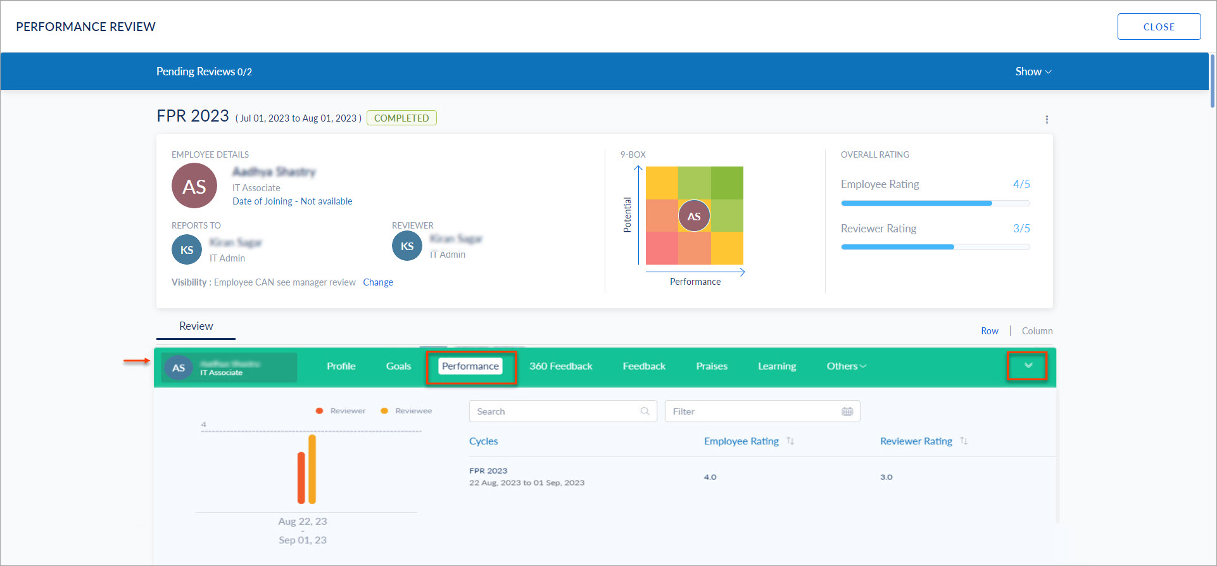Click the Change visibility link
Viewport: 1217px width, 566px height.
tap(378, 282)
